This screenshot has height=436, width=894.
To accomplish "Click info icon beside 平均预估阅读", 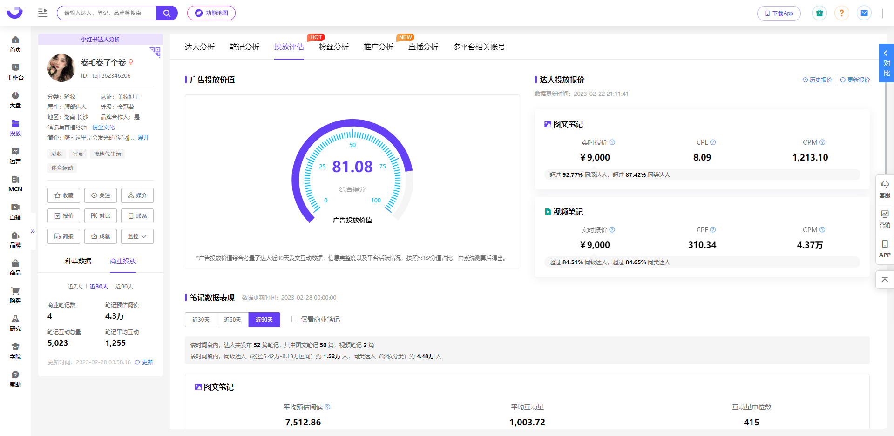I will [x=327, y=407].
